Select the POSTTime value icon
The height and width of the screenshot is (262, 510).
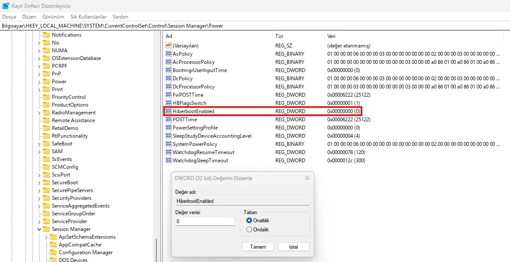[x=168, y=119]
